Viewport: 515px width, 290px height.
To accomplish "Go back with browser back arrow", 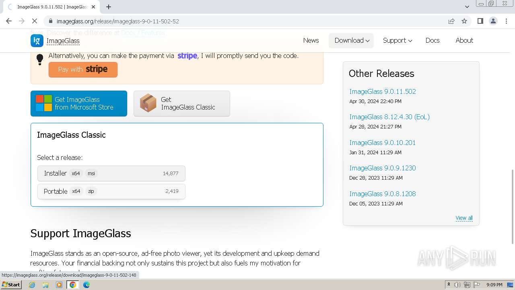I will coord(9,21).
